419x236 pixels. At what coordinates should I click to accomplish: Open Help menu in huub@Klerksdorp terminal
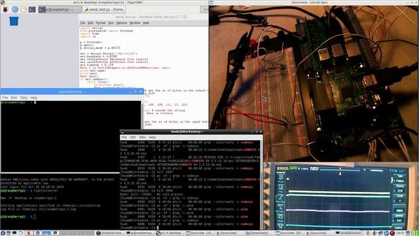[153, 137]
